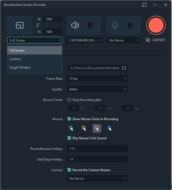Screen dimensions: 172x190
Task: Select the blue mouse click cursor
Action: 109,128
